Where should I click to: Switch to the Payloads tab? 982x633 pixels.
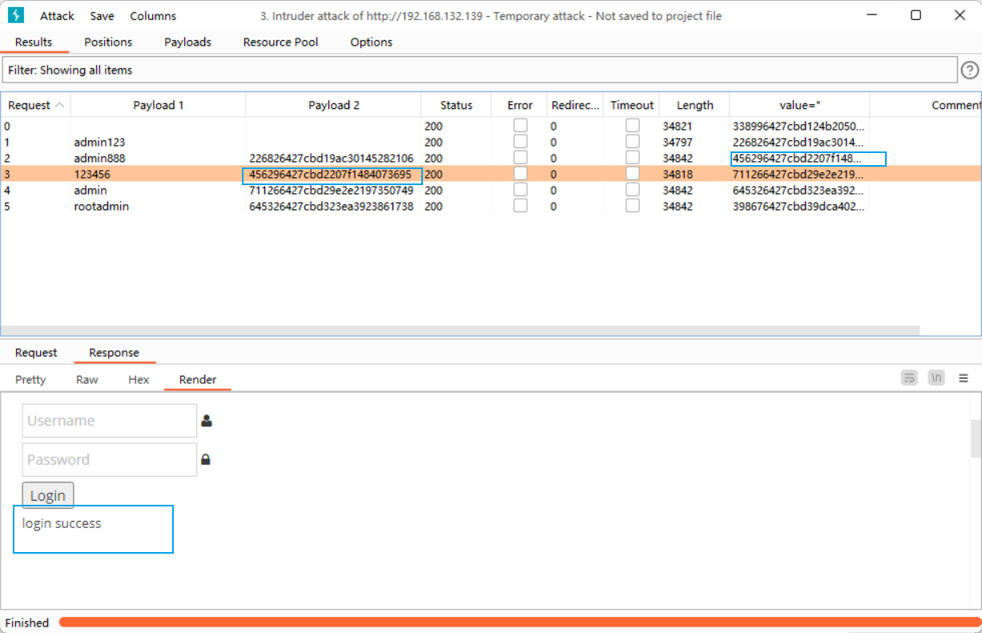click(x=187, y=42)
